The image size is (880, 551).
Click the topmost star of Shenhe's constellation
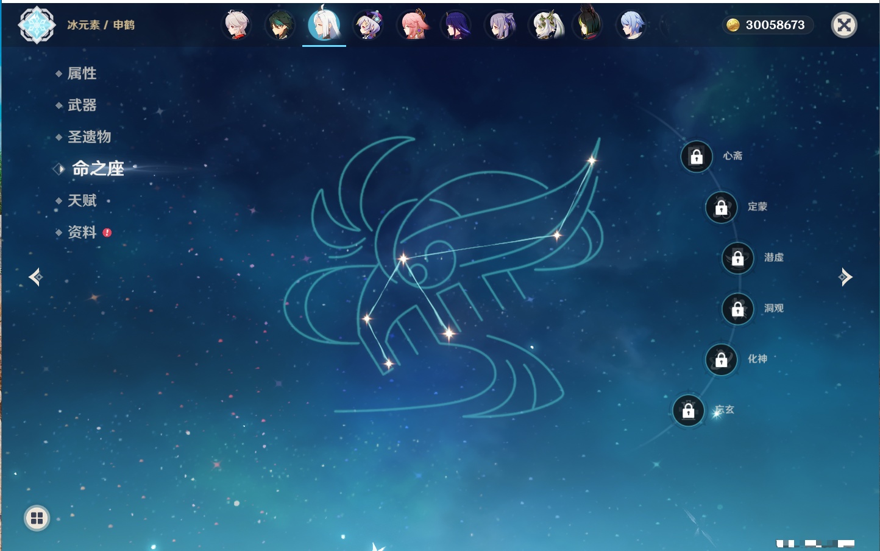[x=591, y=161]
